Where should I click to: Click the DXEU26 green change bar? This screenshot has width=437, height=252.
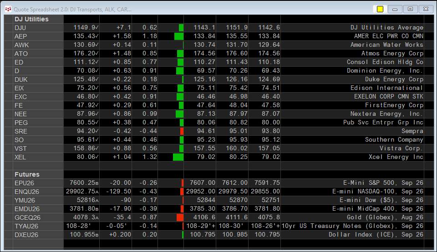pos(183,234)
